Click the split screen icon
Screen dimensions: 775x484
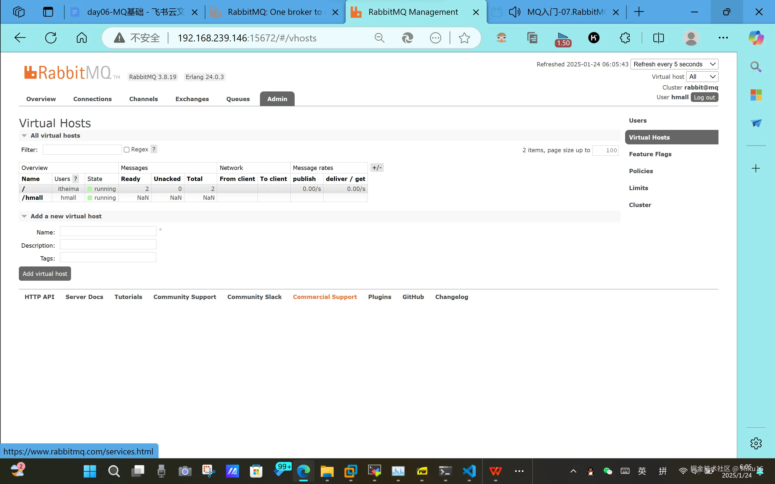pyautogui.click(x=658, y=38)
